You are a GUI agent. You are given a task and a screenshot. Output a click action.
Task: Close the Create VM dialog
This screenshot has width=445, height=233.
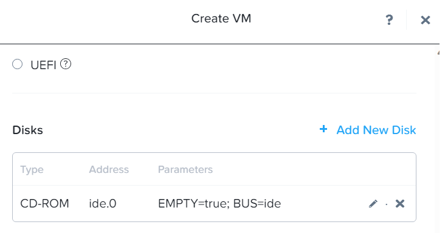click(425, 20)
